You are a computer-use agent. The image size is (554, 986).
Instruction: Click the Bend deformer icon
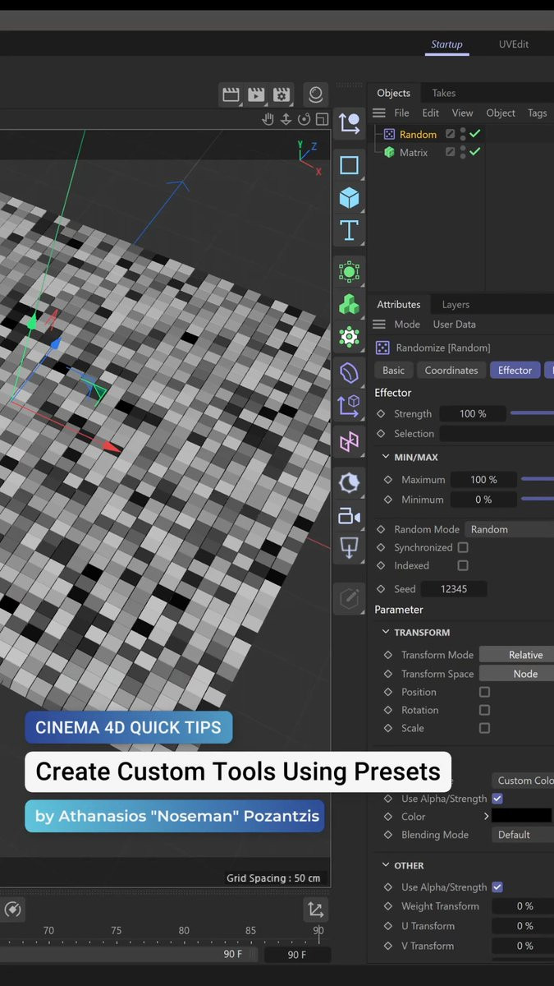pyautogui.click(x=349, y=373)
